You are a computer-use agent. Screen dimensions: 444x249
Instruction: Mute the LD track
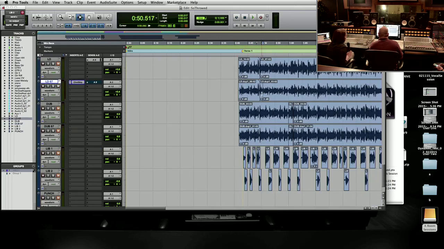pyautogui.click(x=58, y=64)
